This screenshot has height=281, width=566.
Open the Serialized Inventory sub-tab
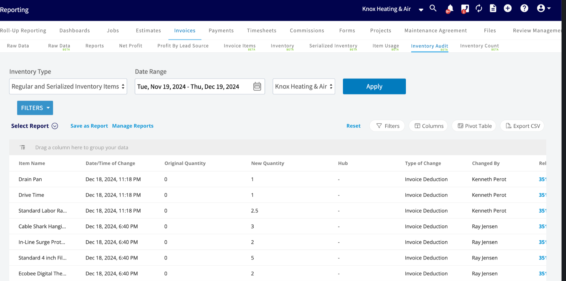(x=333, y=46)
